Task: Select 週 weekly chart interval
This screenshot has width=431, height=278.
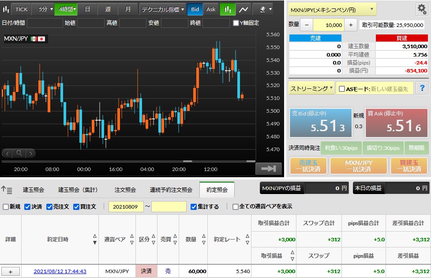Action: pyautogui.click(x=108, y=9)
